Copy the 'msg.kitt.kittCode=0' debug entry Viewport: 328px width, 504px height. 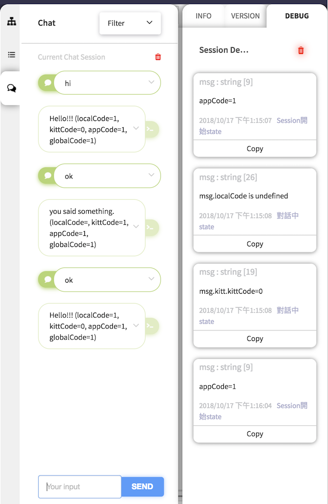coord(255,339)
